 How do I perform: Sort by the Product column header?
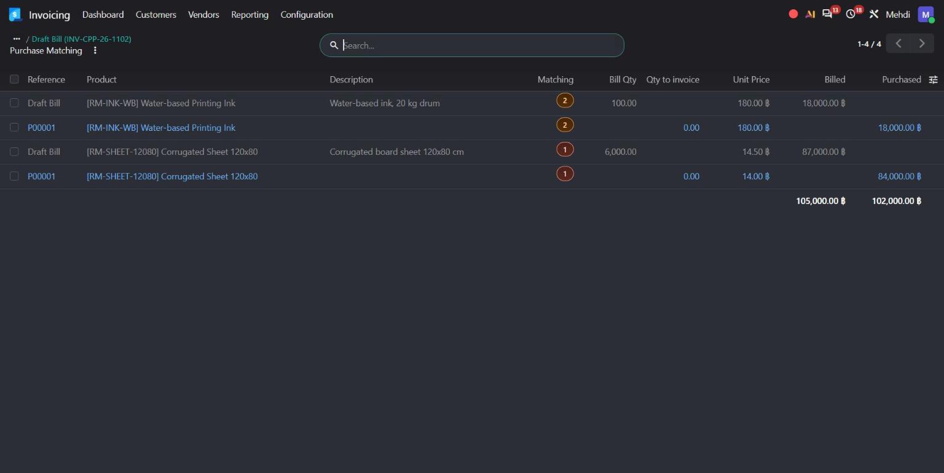[x=101, y=79]
